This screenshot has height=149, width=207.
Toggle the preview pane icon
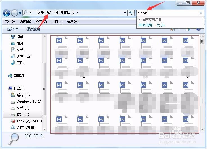pyautogui.click(x=188, y=29)
